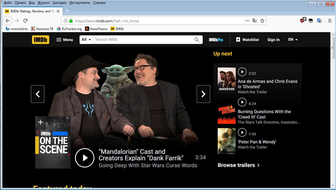The image size is (336, 190).
Task: Open the Файл menu
Action: click(8, 3)
